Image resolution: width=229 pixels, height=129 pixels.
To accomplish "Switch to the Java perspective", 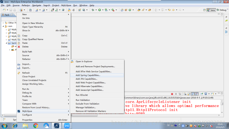I will [x=211, y=10].
